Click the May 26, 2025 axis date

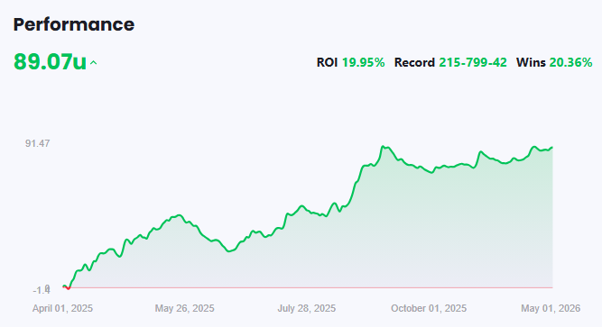(185, 309)
